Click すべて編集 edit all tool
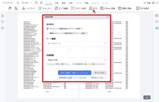159x102 pixels. [x=61, y=8]
